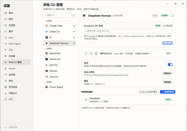Image resolution: width=187 pixels, height=131 pixels.
Task: Open the Lens settings section
Action: point(17,38)
